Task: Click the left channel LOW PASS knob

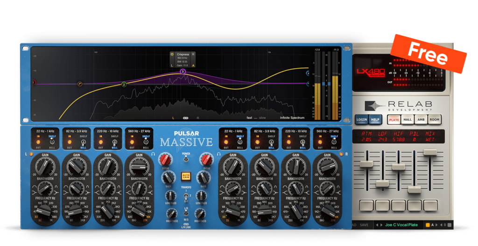Action: [x=171, y=196]
